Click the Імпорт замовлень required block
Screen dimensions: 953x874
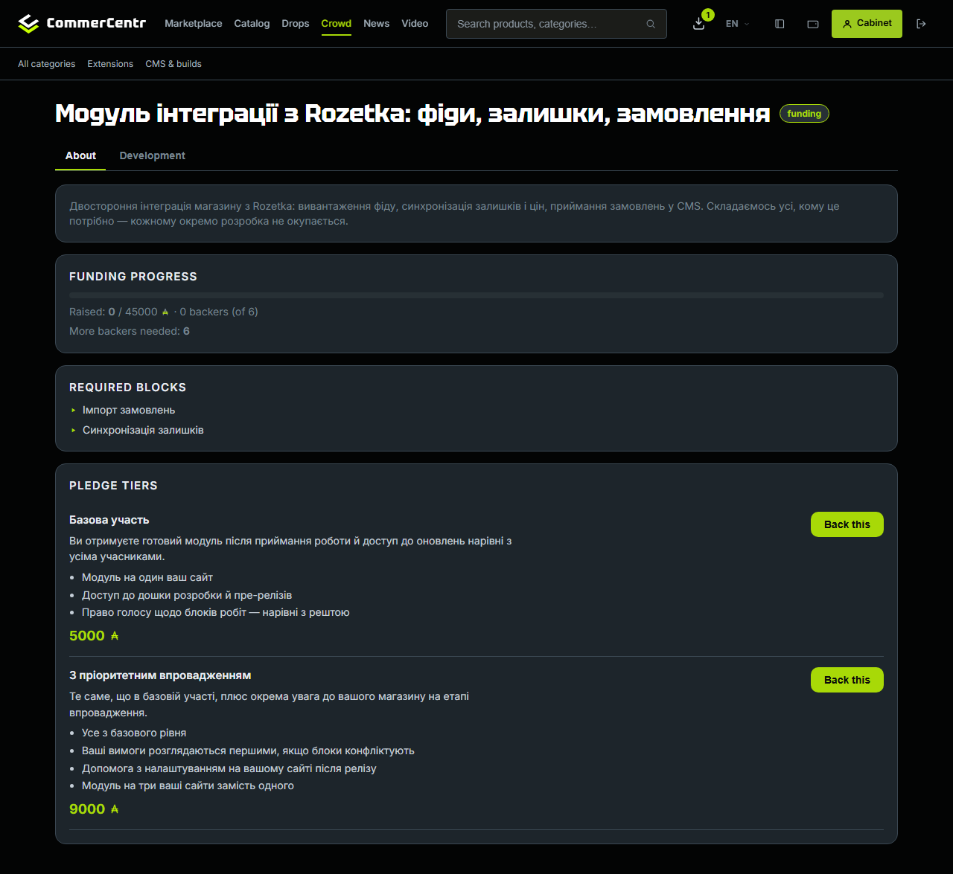(x=129, y=410)
